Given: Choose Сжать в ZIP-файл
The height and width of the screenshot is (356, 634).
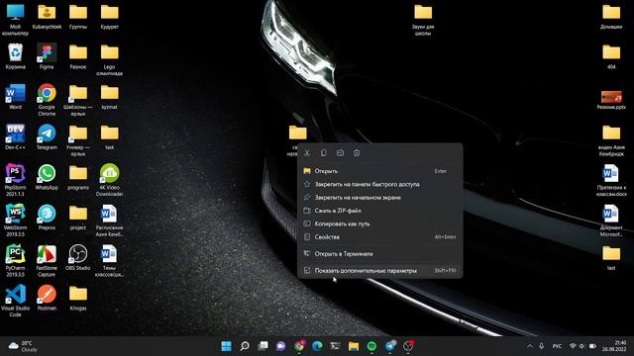Looking at the screenshot, I should (380, 211).
